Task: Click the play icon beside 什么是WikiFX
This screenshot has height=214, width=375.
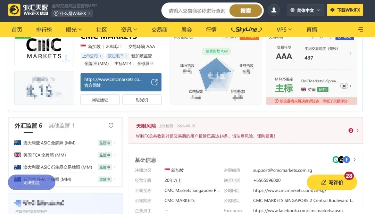Action: coord(56,14)
